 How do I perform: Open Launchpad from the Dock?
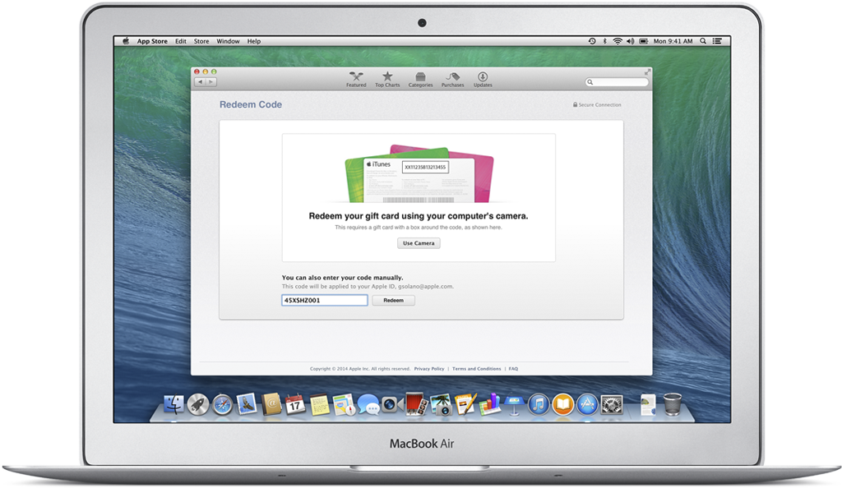click(x=197, y=404)
